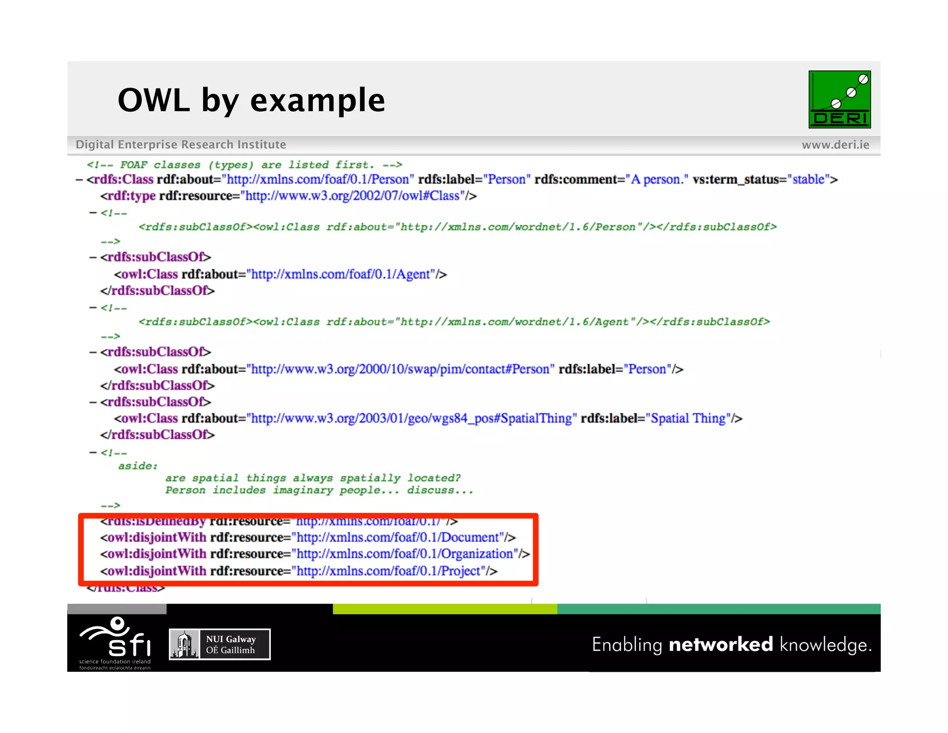The width and height of the screenshot is (948, 733).
Task: Collapse the subClassOf SpatialThing element
Action: click(x=93, y=402)
